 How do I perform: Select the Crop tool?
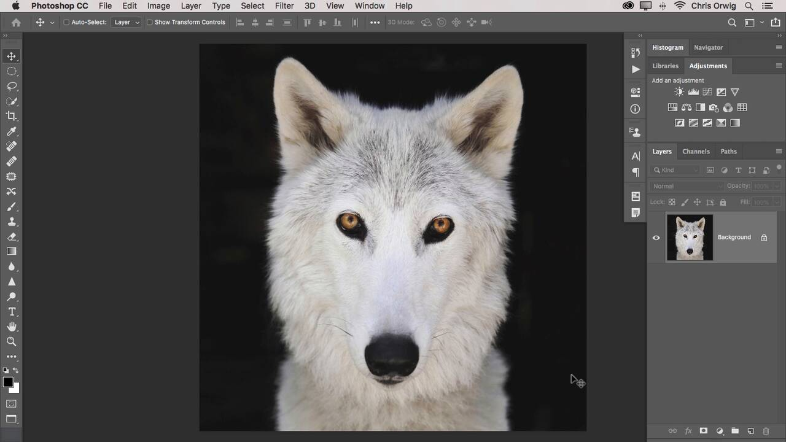(x=12, y=116)
